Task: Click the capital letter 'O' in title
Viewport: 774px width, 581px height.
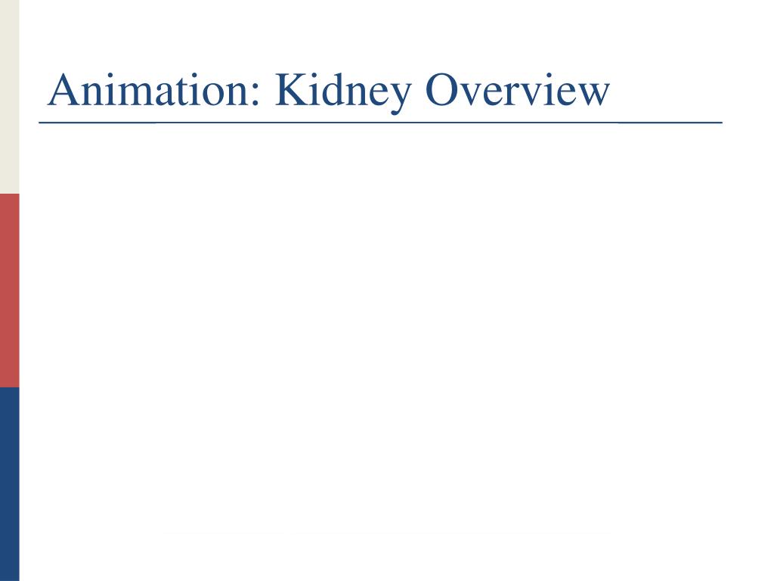Action: (x=443, y=89)
